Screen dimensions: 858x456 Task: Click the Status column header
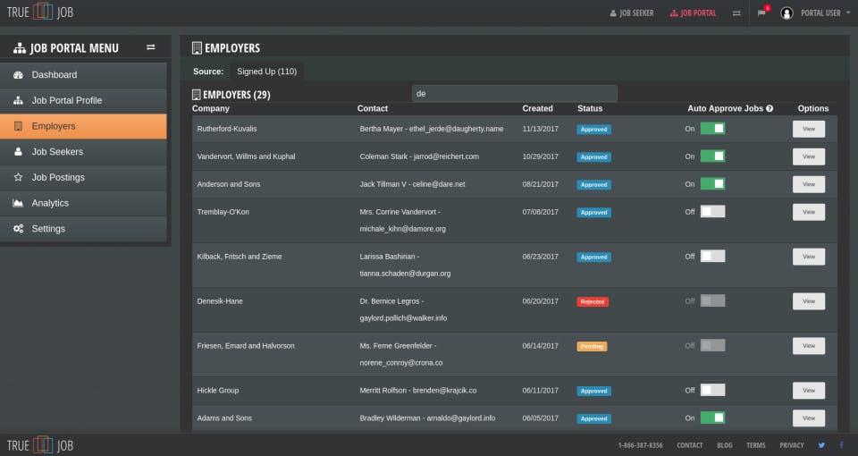pyautogui.click(x=590, y=108)
